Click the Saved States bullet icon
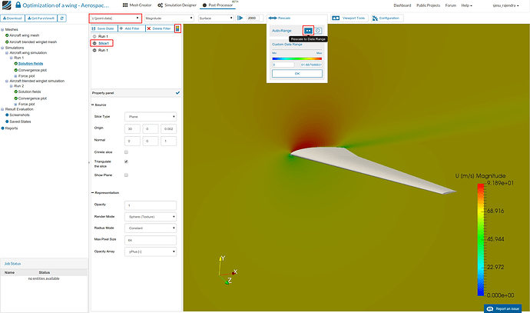 pyautogui.click(x=7, y=122)
